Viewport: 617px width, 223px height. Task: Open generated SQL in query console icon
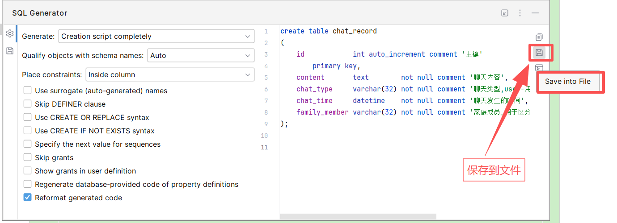click(x=539, y=68)
